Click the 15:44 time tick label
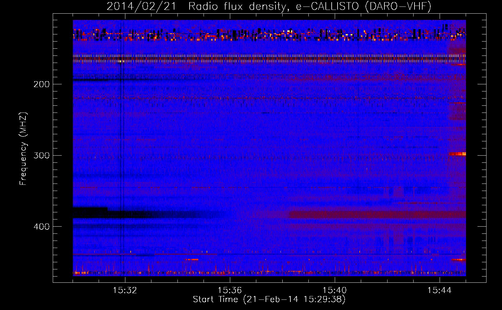Viewport: 502px width, 310px height. (440, 290)
